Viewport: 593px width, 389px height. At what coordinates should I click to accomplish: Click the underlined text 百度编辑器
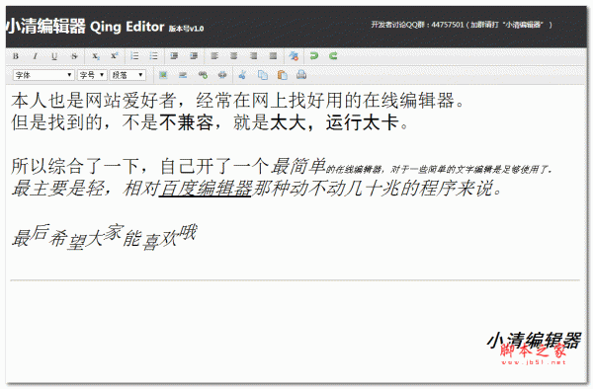tap(206, 188)
